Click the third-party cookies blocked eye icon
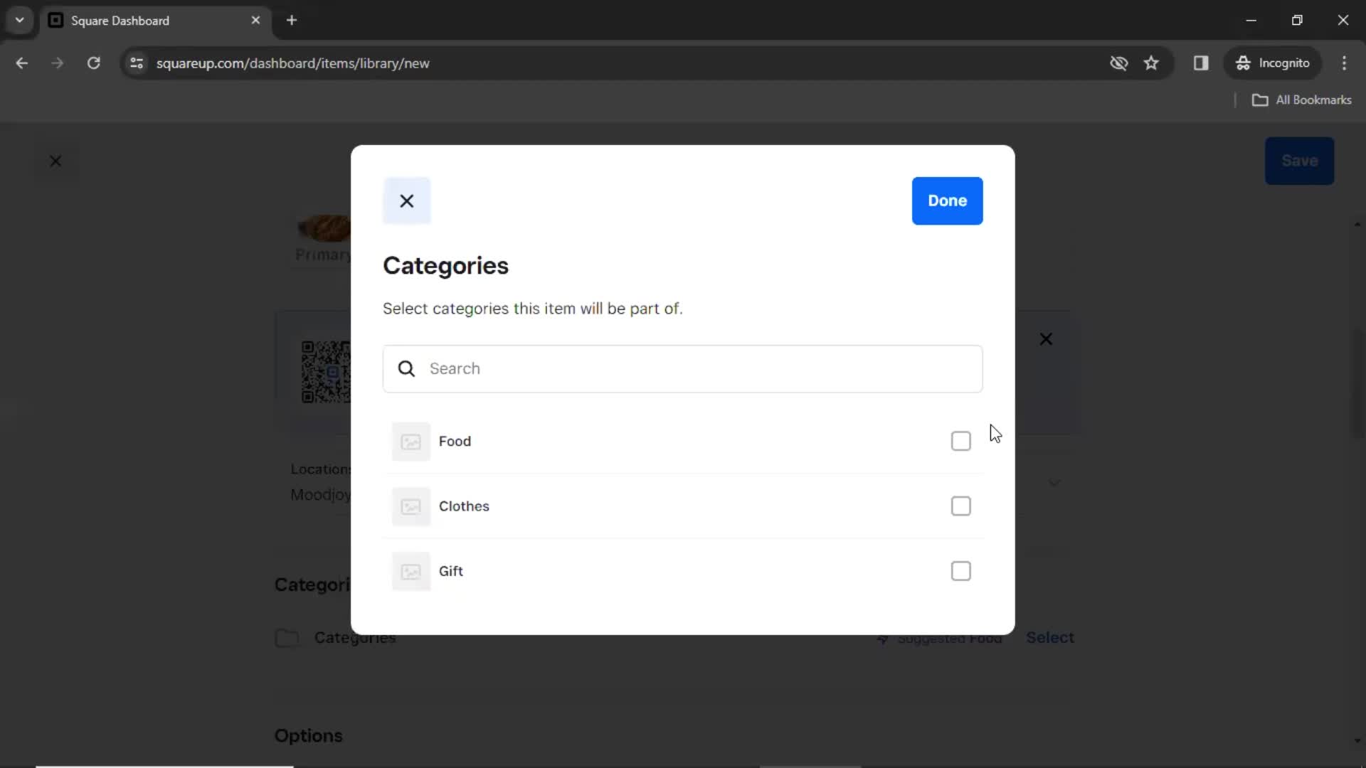Screen dimensions: 1366x768 click(x=1118, y=63)
